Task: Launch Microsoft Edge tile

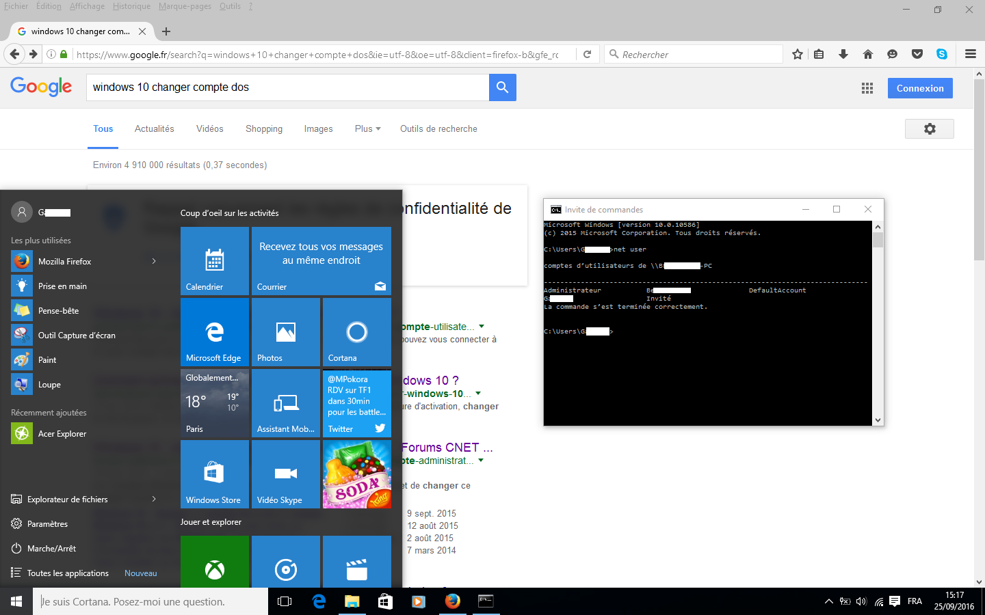Action: [x=215, y=332]
